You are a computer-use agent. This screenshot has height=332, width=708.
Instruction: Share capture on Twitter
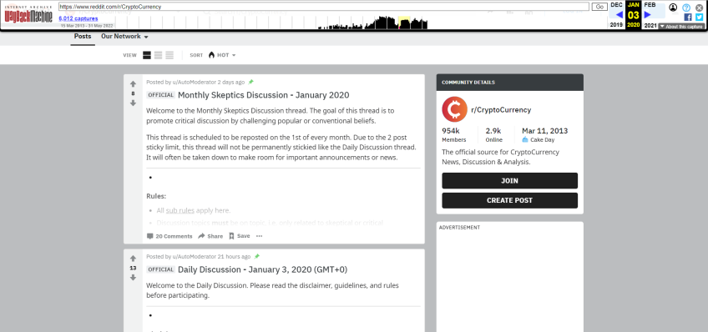click(x=700, y=18)
